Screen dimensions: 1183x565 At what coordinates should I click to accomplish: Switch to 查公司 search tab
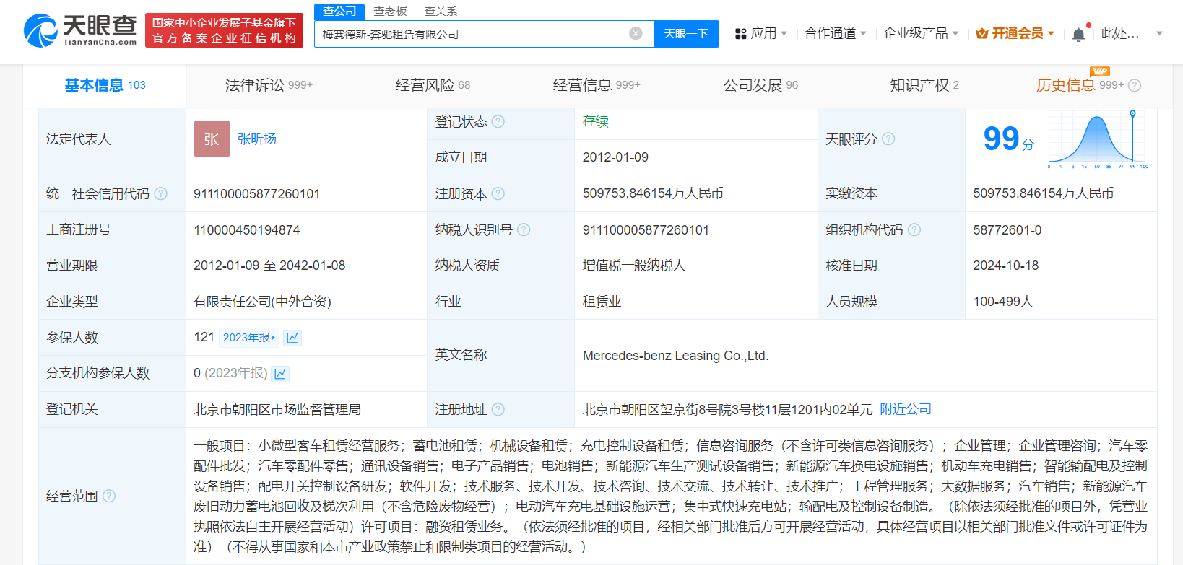(x=339, y=11)
